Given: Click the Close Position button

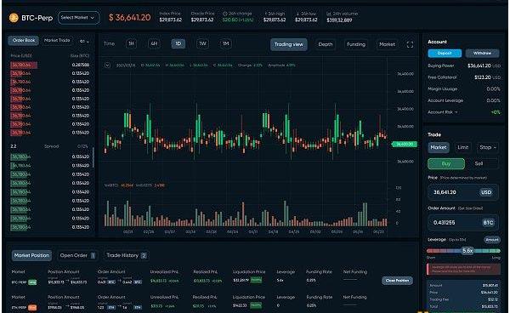Looking at the screenshot, I should (x=397, y=281).
